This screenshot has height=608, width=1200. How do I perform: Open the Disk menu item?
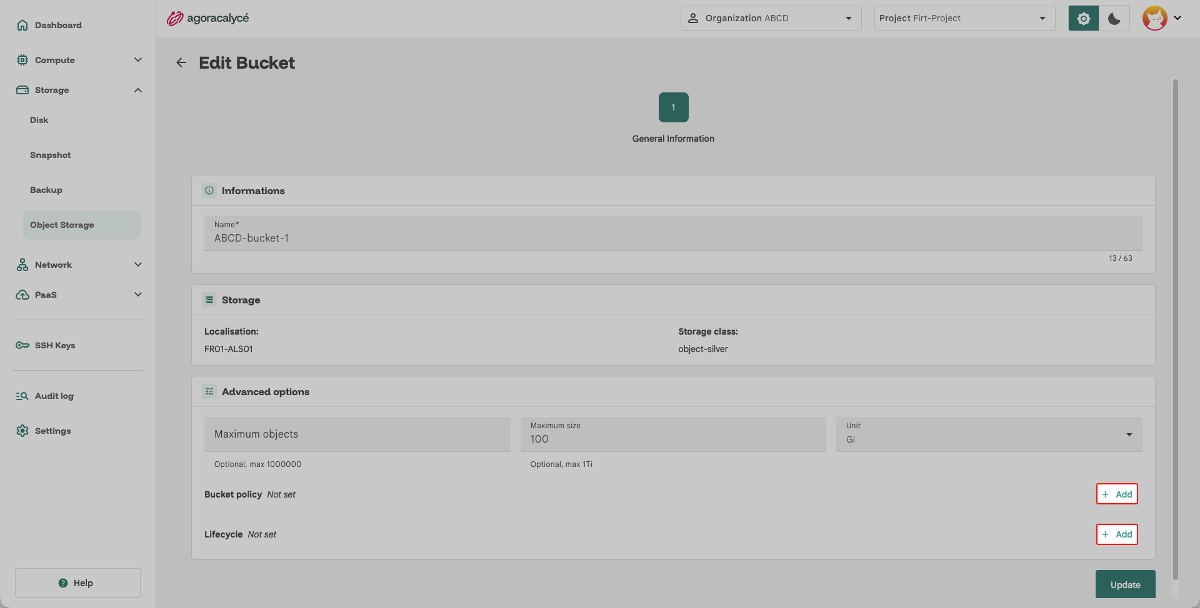click(39, 120)
